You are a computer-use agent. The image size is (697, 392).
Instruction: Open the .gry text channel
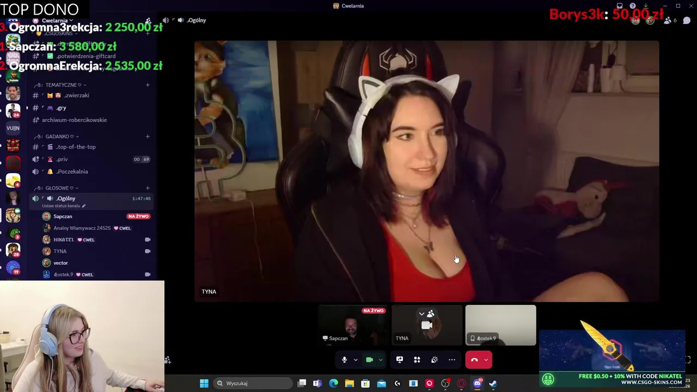coord(91,108)
